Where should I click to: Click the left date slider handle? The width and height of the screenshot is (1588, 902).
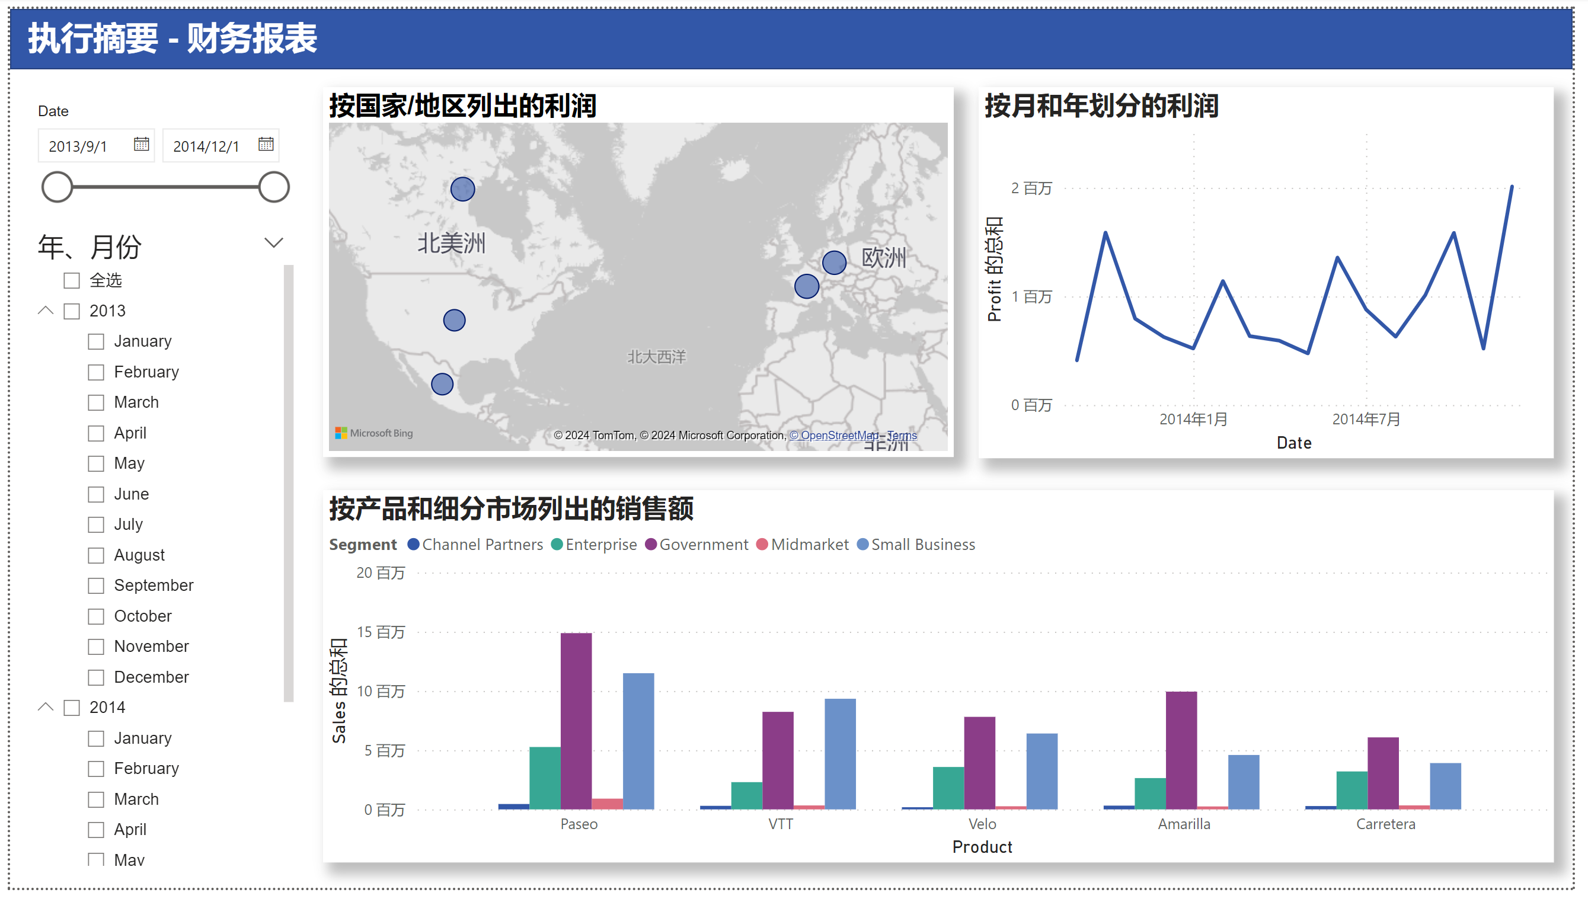tap(57, 187)
